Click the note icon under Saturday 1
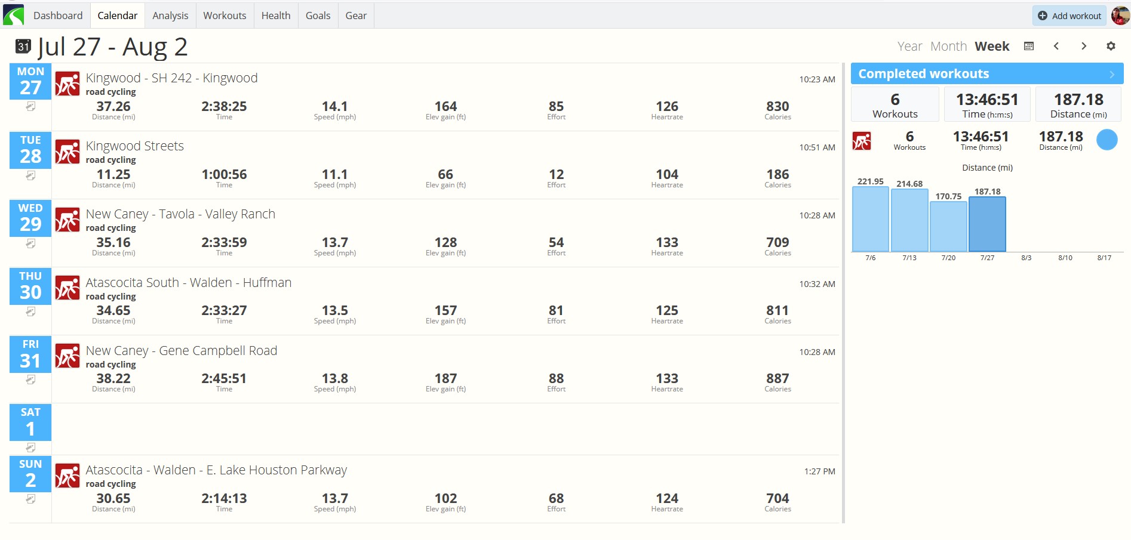This screenshot has height=540, width=1131. [x=30, y=448]
